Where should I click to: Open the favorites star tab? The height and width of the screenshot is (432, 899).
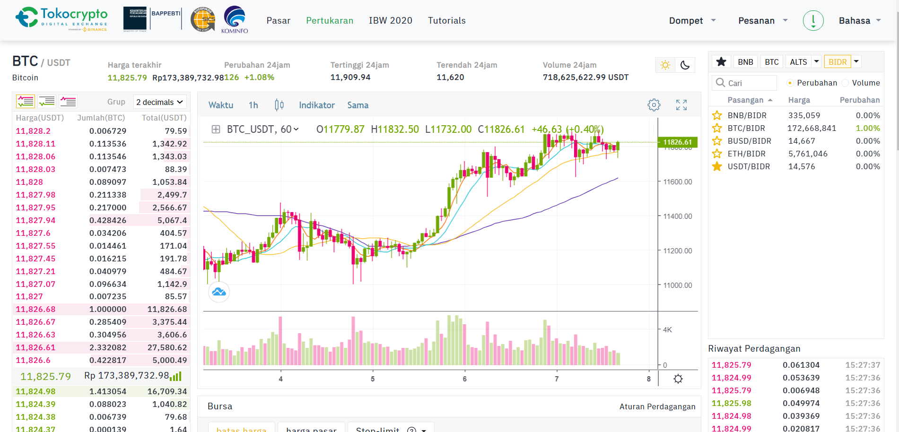[x=721, y=62]
